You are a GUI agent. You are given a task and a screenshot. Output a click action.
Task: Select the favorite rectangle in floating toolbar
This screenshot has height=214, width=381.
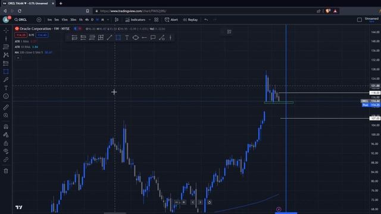point(118,37)
